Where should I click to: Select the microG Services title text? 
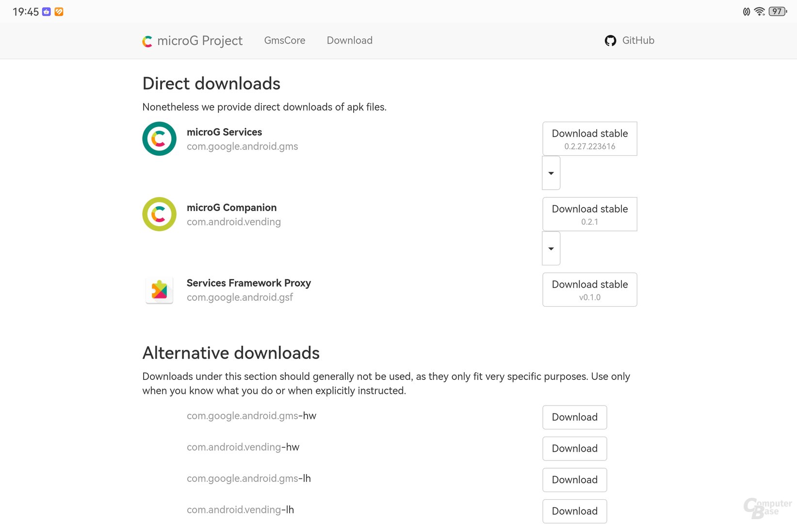coord(224,132)
